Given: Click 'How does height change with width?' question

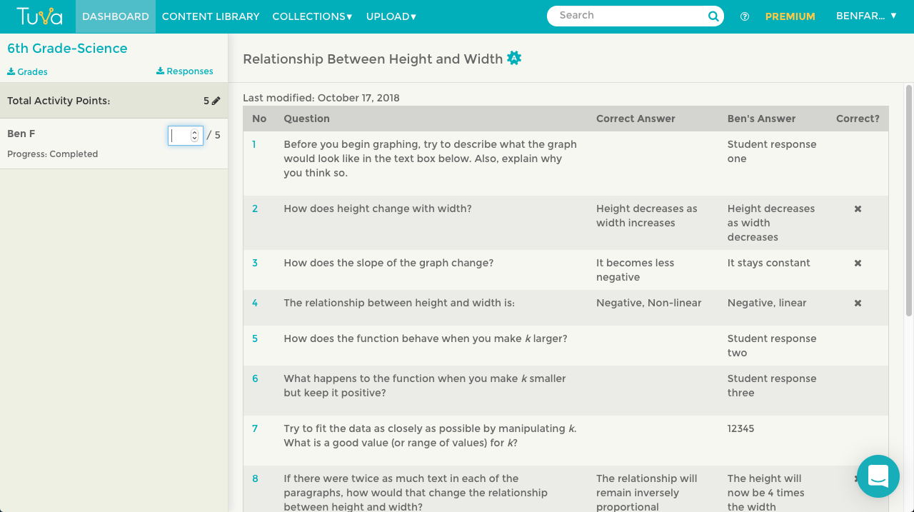Looking at the screenshot, I should [x=378, y=209].
